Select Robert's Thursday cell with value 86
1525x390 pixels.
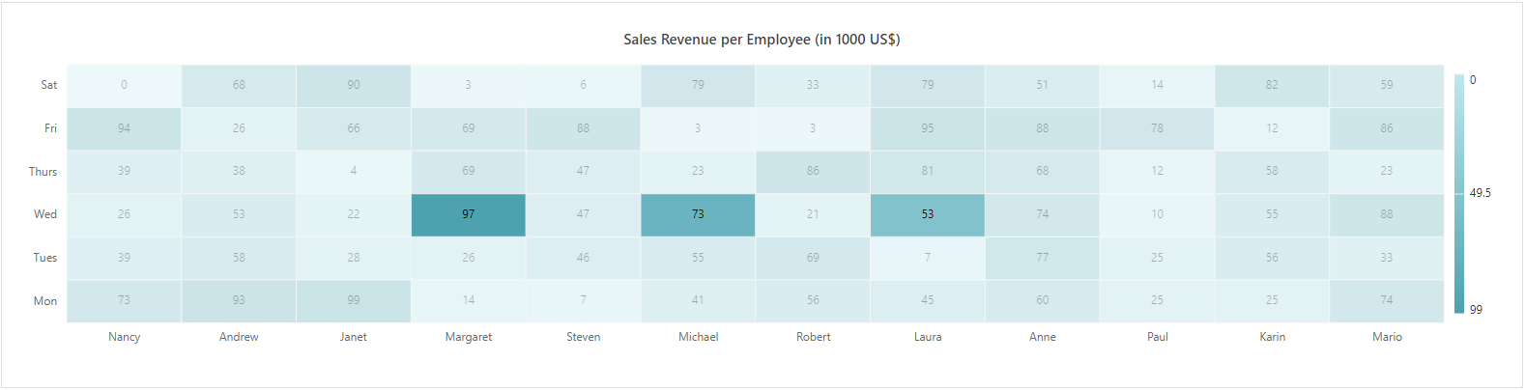(813, 171)
